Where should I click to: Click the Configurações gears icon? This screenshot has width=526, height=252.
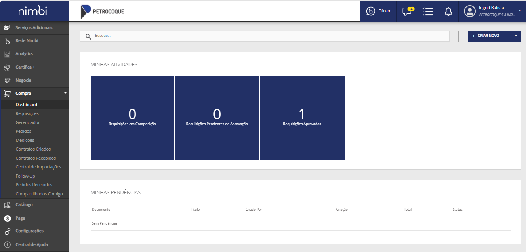[x=7, y=231]
